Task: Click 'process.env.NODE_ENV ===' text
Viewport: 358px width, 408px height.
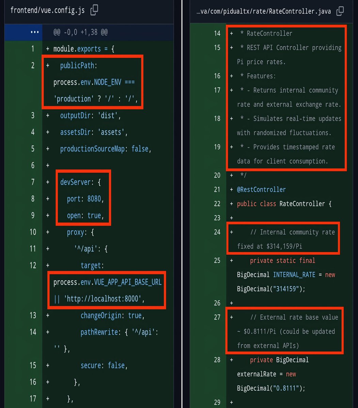Action: click(94, 82)
